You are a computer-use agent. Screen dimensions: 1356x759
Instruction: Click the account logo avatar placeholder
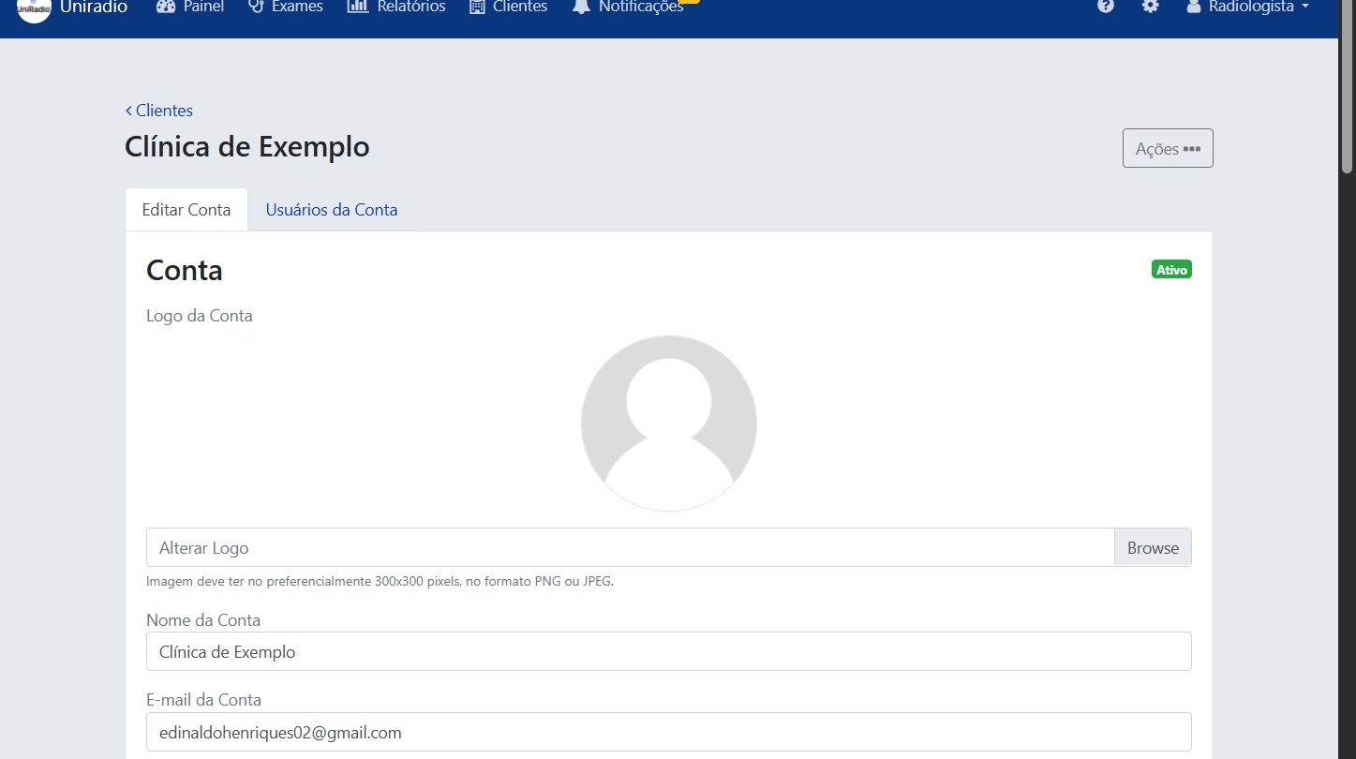[668, 424]
